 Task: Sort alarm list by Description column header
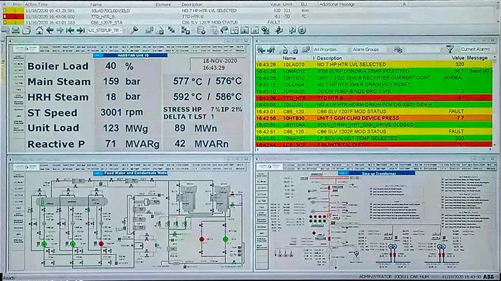(330, 57)
